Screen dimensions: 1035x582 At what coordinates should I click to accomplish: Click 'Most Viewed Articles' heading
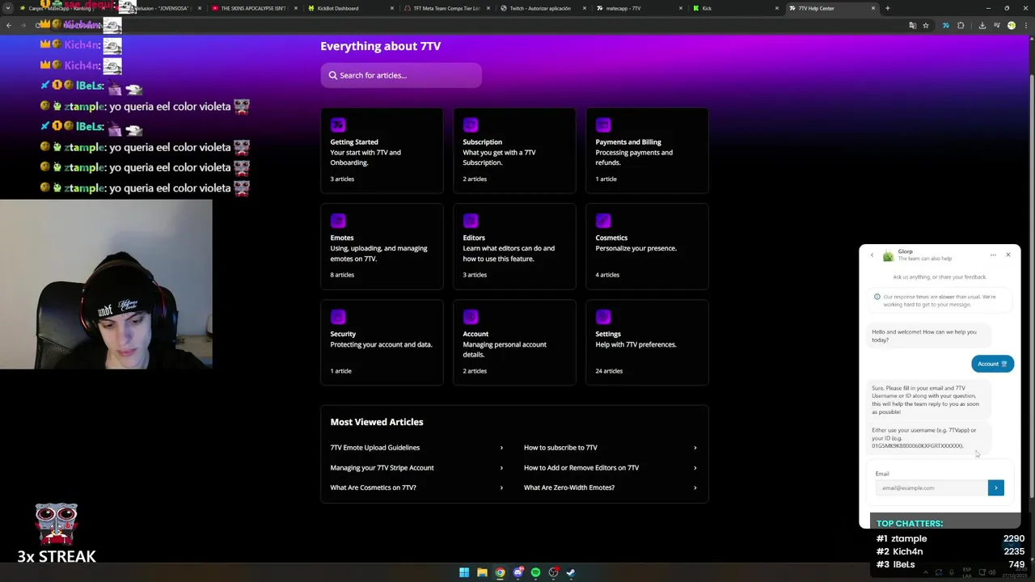pos(377,422)
